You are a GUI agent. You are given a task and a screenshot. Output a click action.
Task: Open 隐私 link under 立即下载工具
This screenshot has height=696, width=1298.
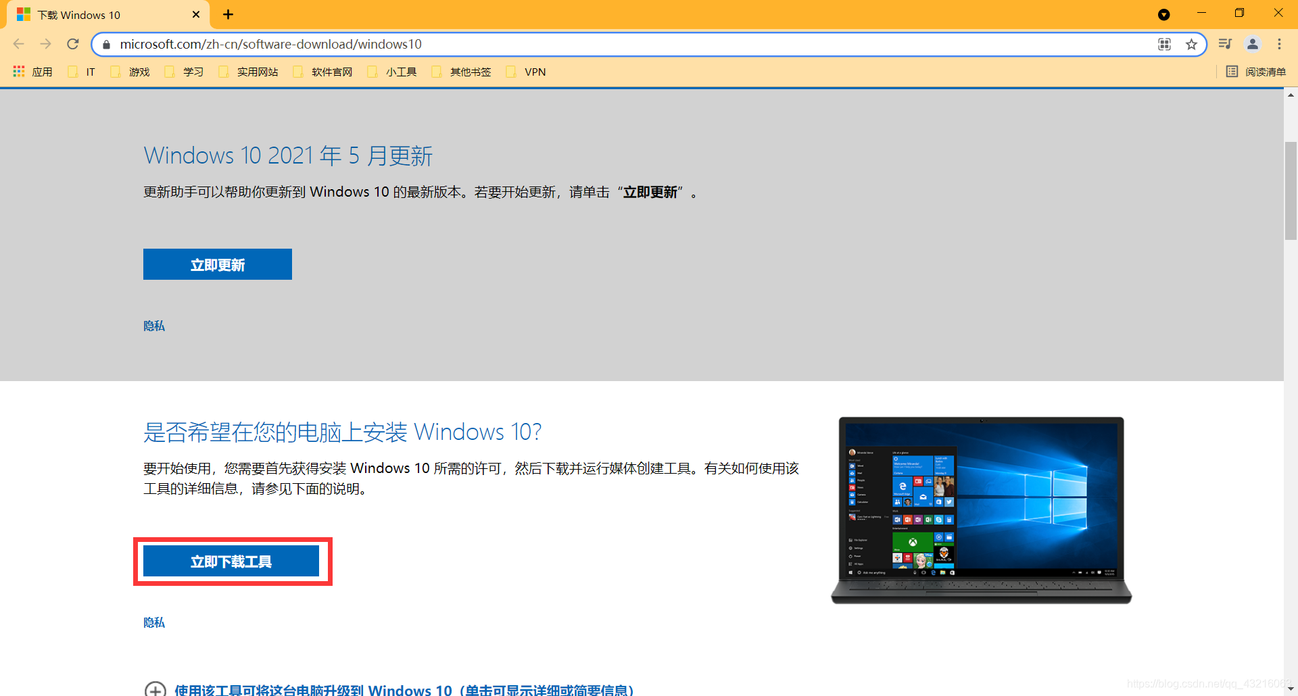point(154,622)
